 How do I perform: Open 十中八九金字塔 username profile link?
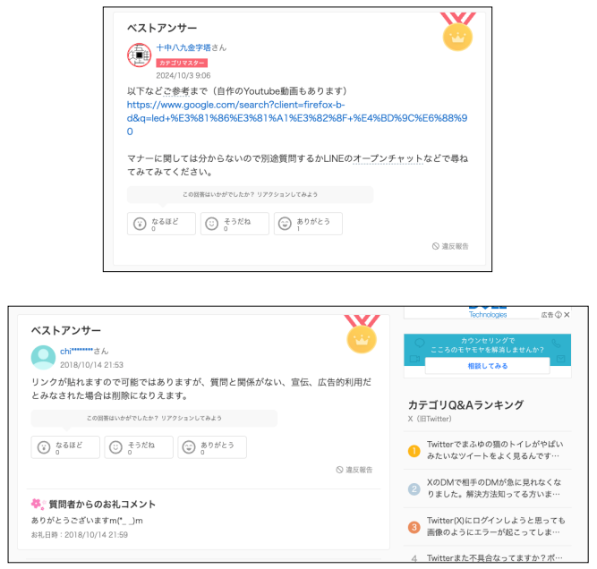[x=183, y=47]
